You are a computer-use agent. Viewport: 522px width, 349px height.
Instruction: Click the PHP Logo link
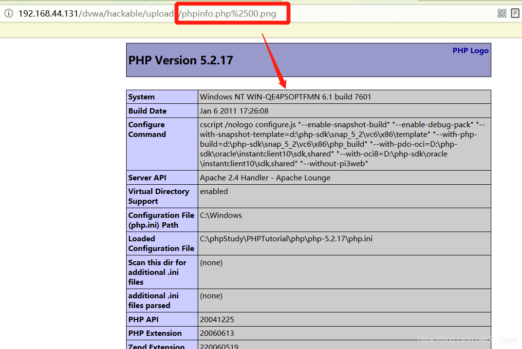coord(470,51)
